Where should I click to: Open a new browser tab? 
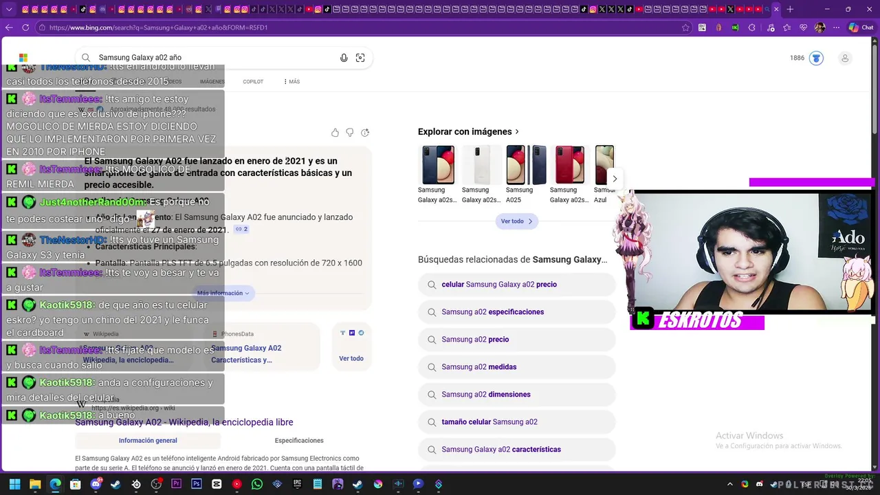coord(790,9)
